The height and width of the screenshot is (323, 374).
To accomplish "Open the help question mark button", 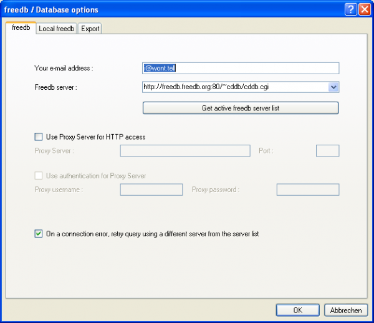I will [351, 9].
